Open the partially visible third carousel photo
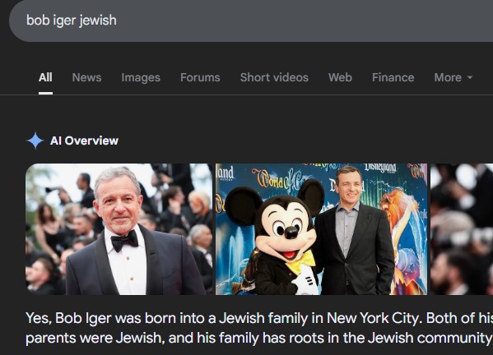Viewport: 493px width, 355px height. (x=462, y=229)
